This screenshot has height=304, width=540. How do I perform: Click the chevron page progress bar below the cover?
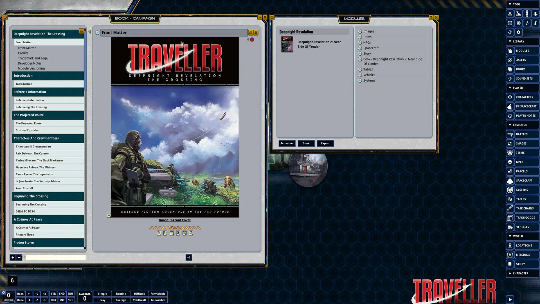point(175,228)
